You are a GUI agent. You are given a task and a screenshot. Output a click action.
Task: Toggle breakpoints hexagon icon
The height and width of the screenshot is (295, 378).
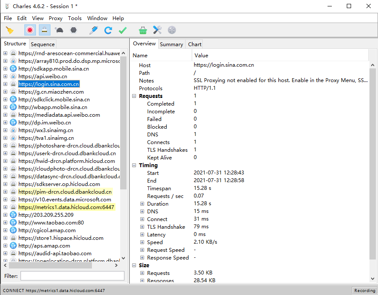pyautogui.click(x=74, y=30)
